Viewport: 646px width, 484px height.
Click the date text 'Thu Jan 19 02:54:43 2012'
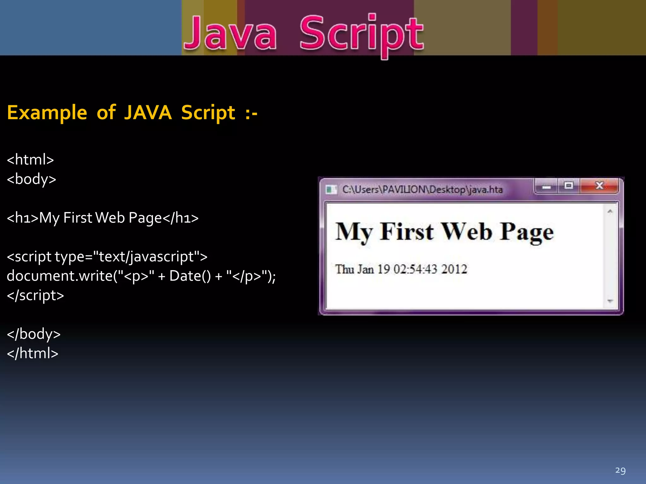point(401,269)
